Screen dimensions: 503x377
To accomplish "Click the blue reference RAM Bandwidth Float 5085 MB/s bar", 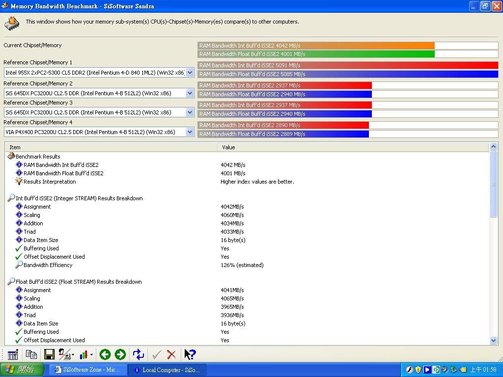I will pos(348,74).
